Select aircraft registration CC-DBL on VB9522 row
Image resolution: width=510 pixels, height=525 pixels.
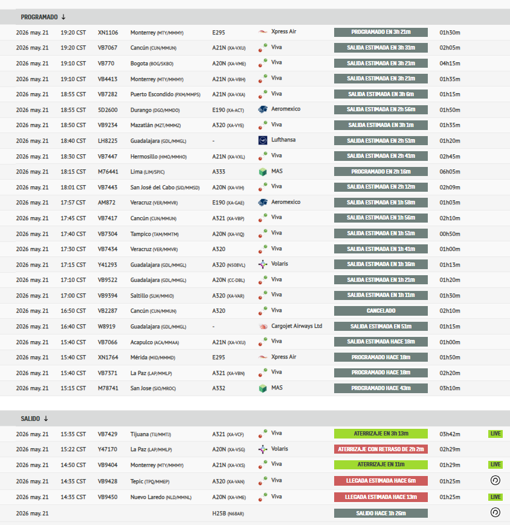coord(236,280)
